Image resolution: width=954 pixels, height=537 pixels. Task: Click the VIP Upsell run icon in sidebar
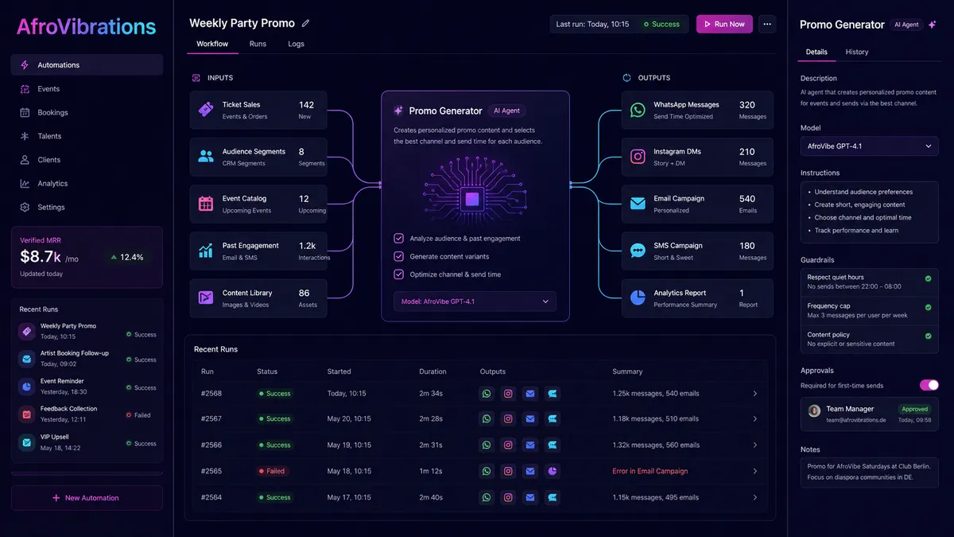(x=26, y=442)
